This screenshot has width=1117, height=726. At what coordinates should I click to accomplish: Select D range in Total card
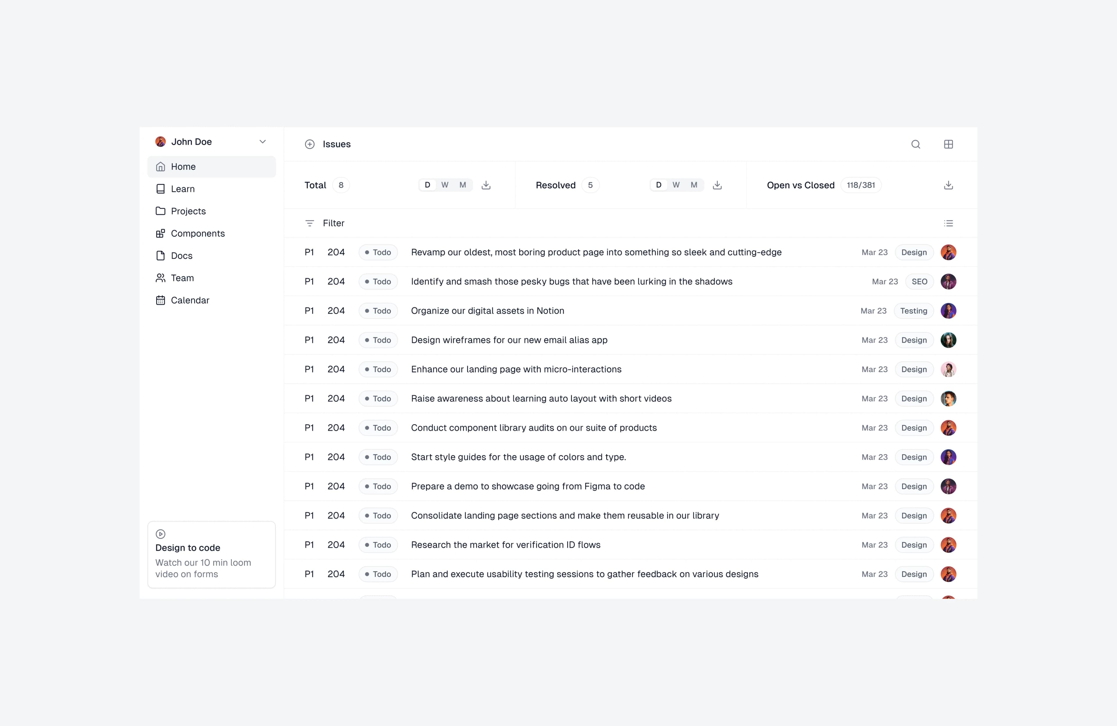pos(428,185)
